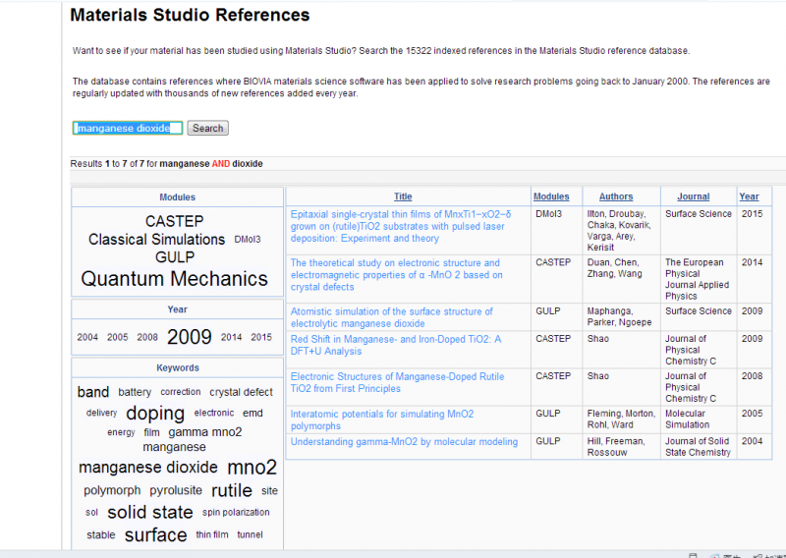Sort results by Year column header
This screenshot has height=558, width=786.
click(x=749, y=196)
